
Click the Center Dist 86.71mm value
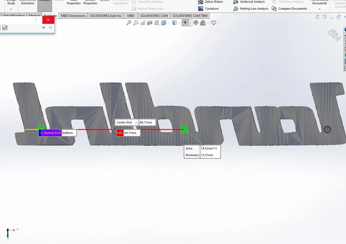pyautogui.click(x=147, y=123)
